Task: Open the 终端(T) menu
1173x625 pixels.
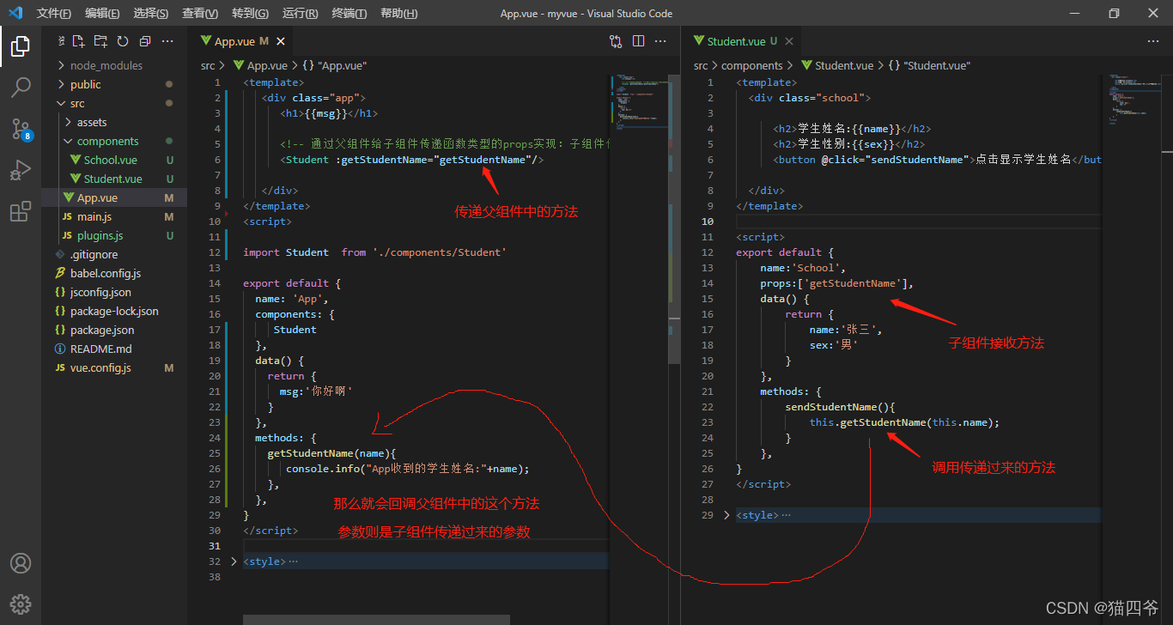Action: pyautogui.click(x=349, y=13)
